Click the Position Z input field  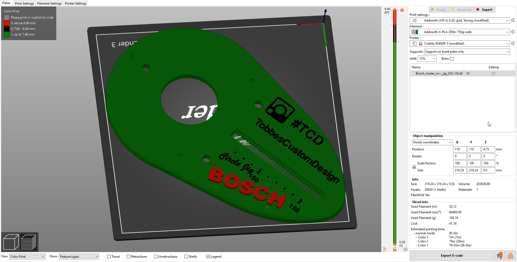pyautogui.click(x=488, y=149)
